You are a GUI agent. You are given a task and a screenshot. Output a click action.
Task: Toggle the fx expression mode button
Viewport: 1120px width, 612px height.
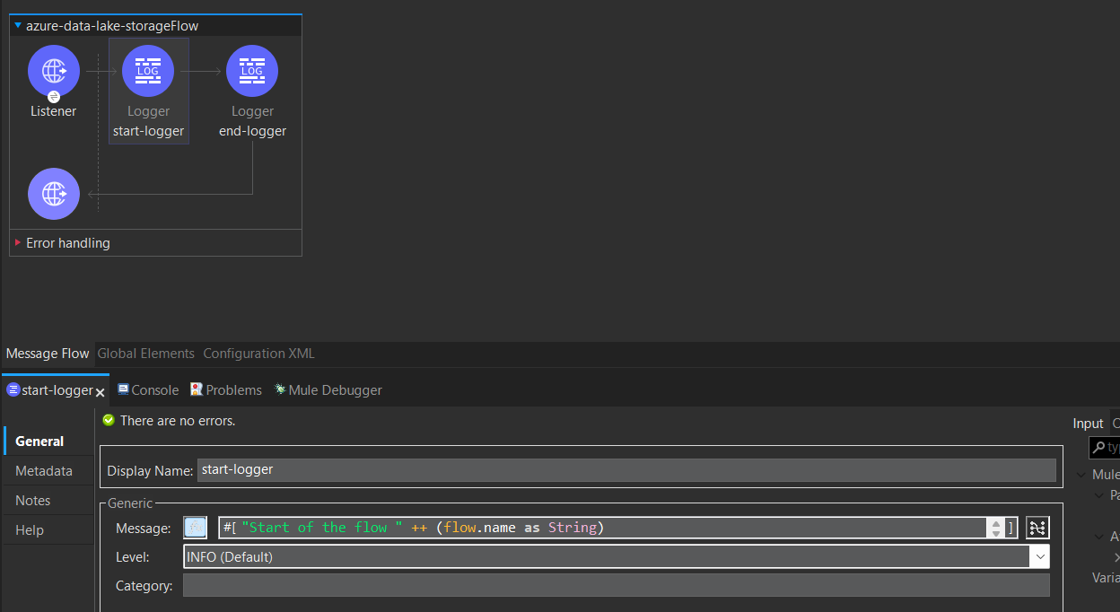[x=195, y=528]
